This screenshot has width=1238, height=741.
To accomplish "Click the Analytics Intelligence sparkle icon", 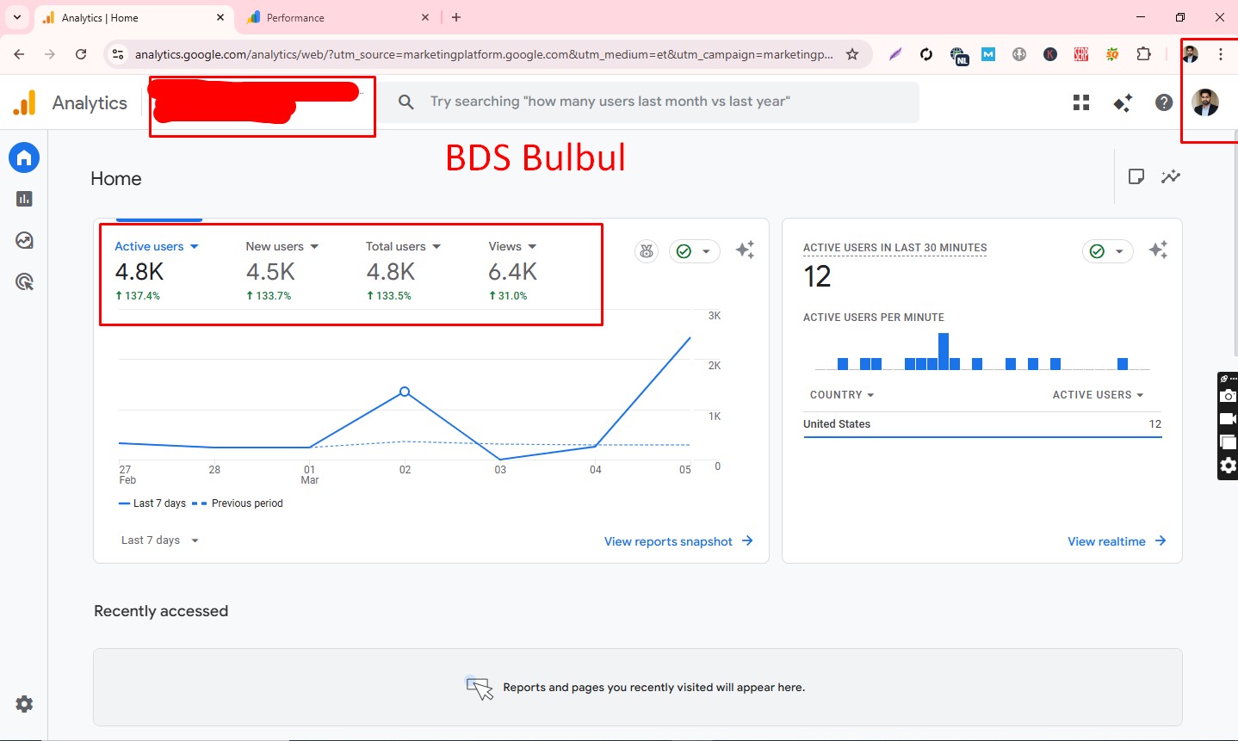I will (1122, 102).
